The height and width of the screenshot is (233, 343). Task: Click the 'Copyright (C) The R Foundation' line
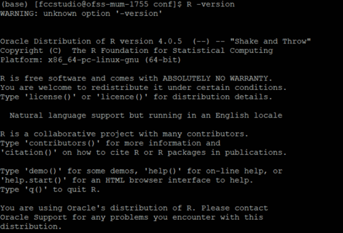coord(136,50)
